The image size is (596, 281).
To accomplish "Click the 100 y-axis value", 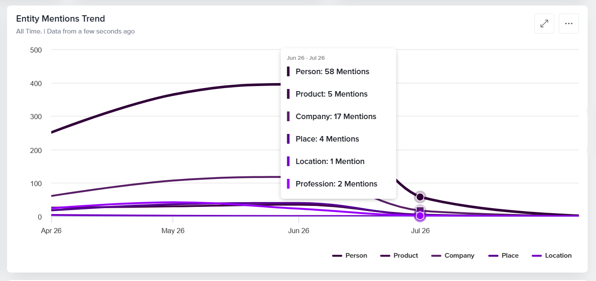I will click(x=36, y=184).
